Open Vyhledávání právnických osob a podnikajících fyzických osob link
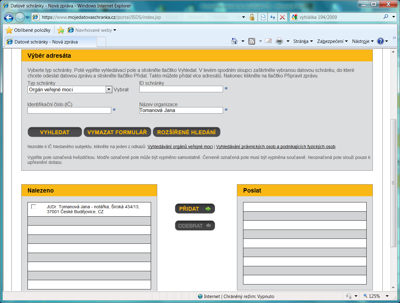The height and width of the screenshot is (303, 400). click(276, 147)
